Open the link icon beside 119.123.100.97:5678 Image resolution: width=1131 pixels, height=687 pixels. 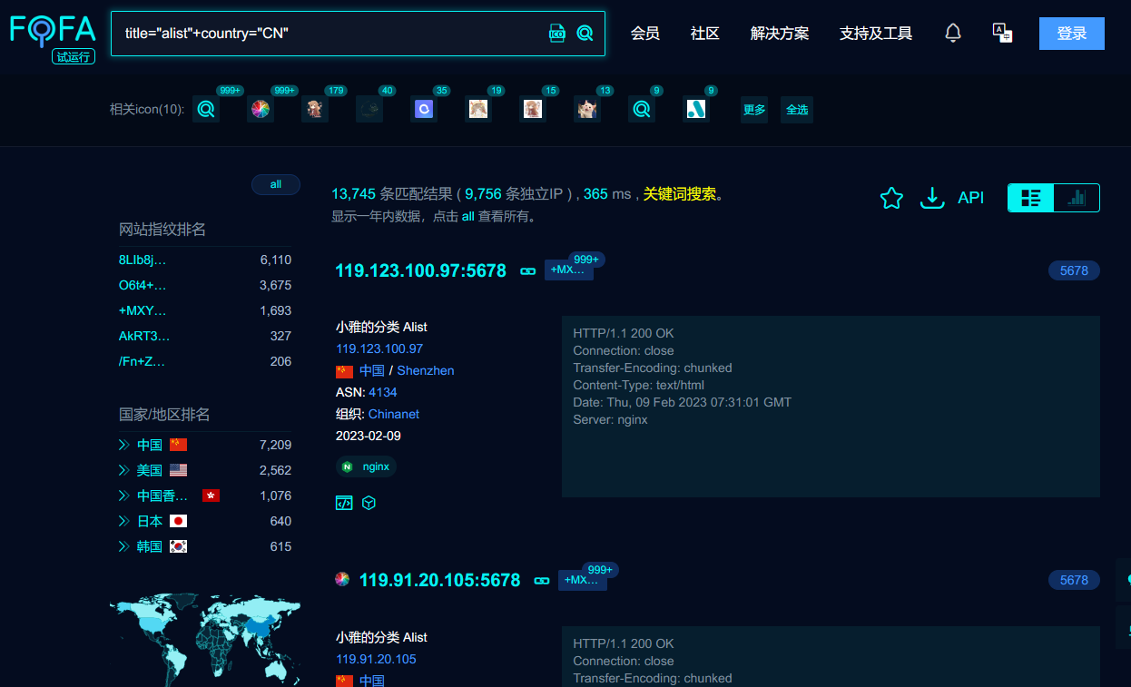click(x=527, y=271)
